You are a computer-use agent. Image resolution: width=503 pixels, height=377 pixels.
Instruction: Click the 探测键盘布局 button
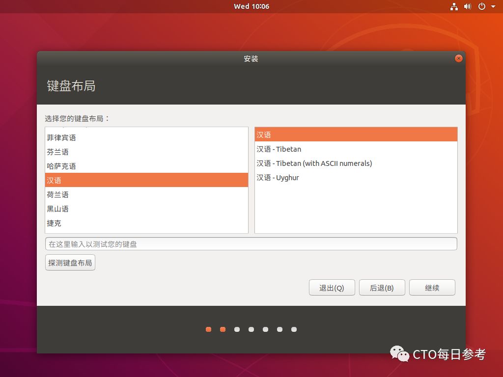pyautogui.click(x=70, y=262)
